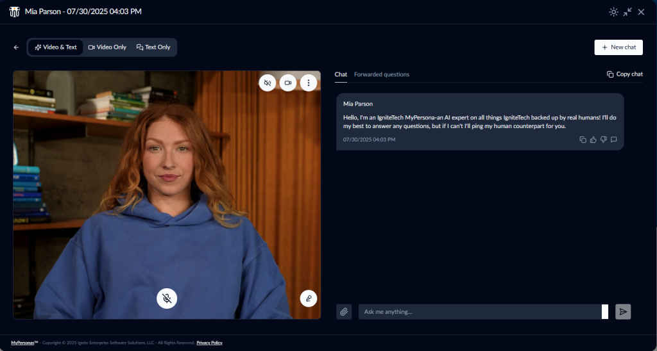
Task: Click the Copy chat button
Action: tap(624, 74)
